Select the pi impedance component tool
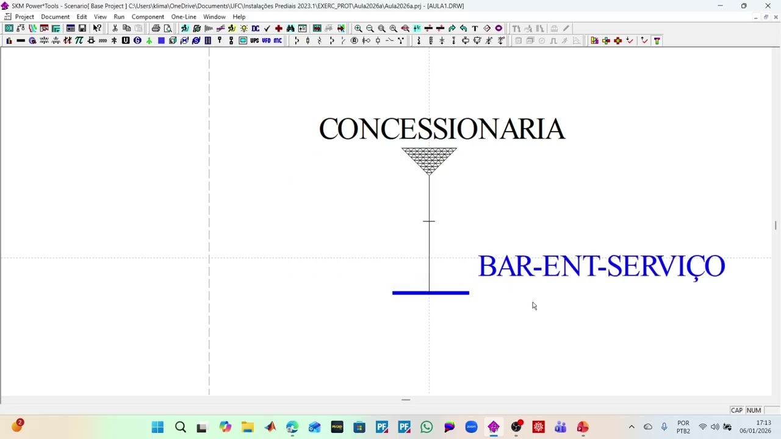This screenshot has height=439, width=781. [x=79, y=40]
